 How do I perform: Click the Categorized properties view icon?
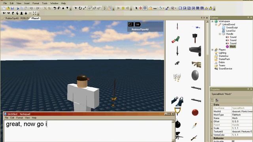pyautogui.click(x=213, y=100)
